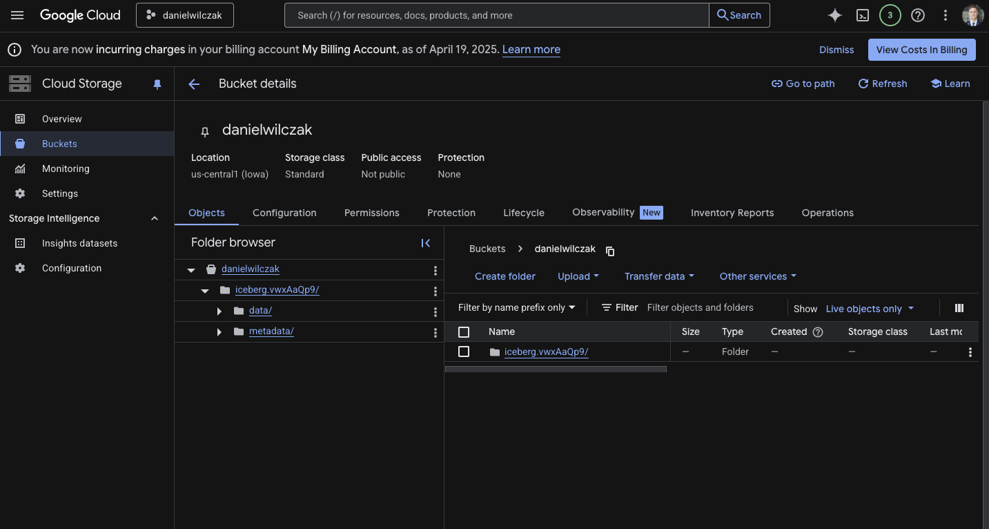Open more actions for data/ tree node
The height and width of the screenshot is (529, 989).
click(x=435, y=311)
